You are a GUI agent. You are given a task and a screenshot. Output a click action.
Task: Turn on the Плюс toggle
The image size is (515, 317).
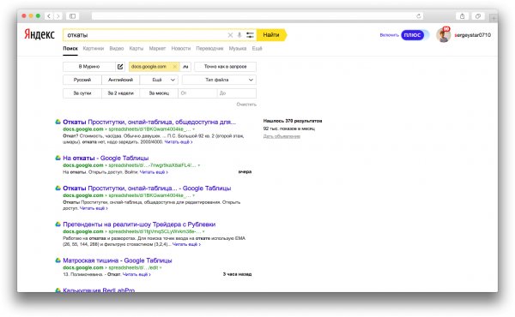tap(415, 35)
